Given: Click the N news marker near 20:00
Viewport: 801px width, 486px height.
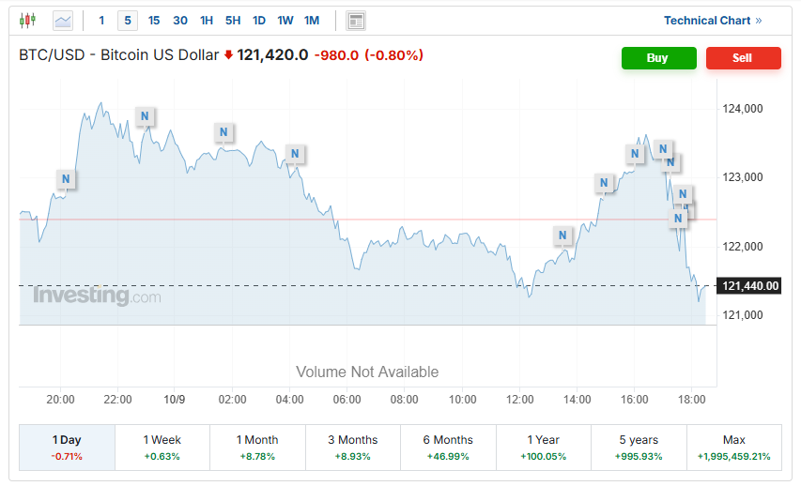Looking at the screenshot, I should tap(65, 178).
